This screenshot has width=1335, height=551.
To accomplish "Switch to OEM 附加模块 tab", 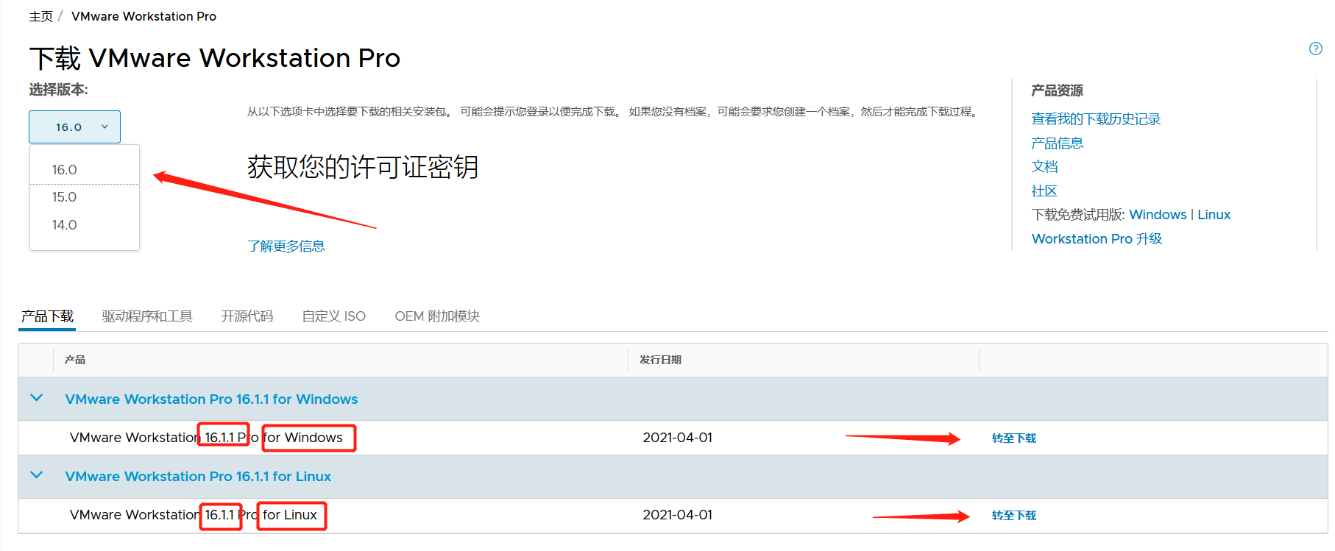I will [x=437, y=316].
